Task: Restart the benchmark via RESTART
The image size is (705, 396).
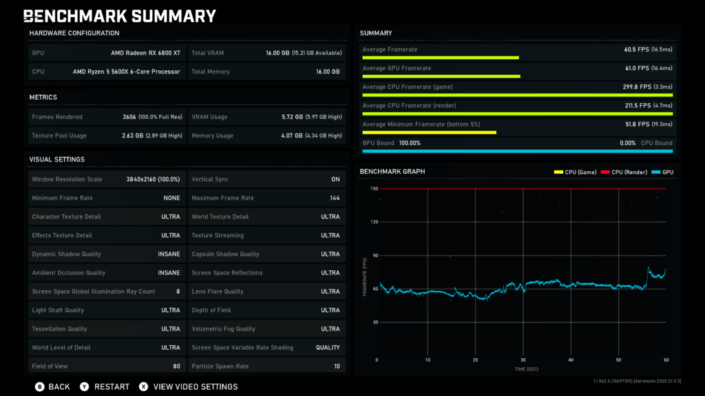Action: point(112,386)
